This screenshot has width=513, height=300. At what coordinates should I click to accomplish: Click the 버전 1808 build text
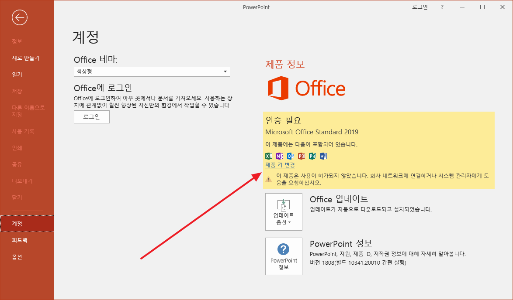pos(358,262)
